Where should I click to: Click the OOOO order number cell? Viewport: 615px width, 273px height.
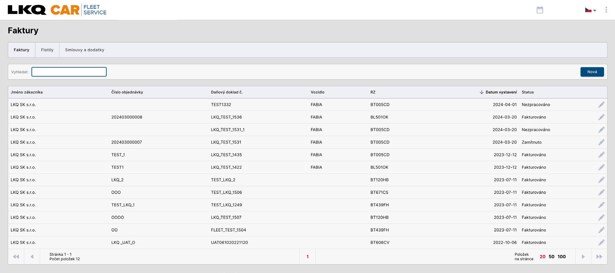point(117,217)
